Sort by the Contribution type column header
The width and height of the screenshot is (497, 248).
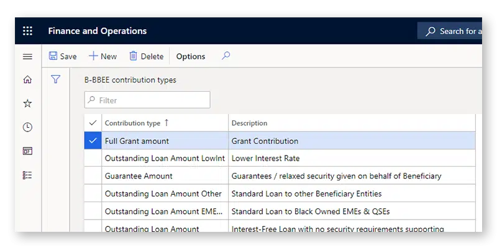(x=133, y=123)
